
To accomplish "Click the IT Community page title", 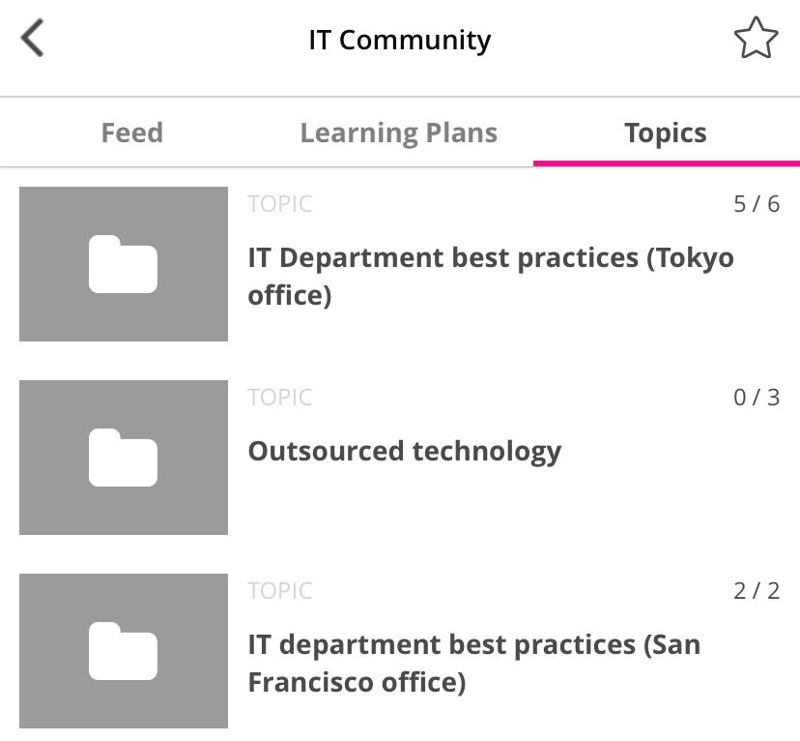I will point(399,40).
